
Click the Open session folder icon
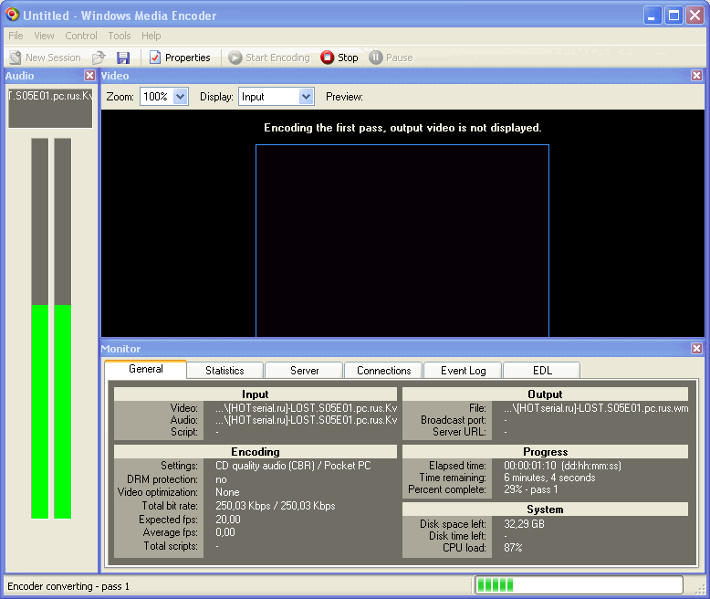[x=99, y=58]
